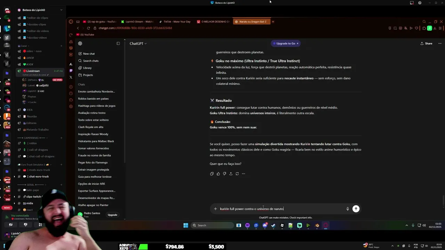The height and width of the screenshot is (250, 445).
Task: Open chat Clash Royale em alta
Action: [x=90, y=127]
